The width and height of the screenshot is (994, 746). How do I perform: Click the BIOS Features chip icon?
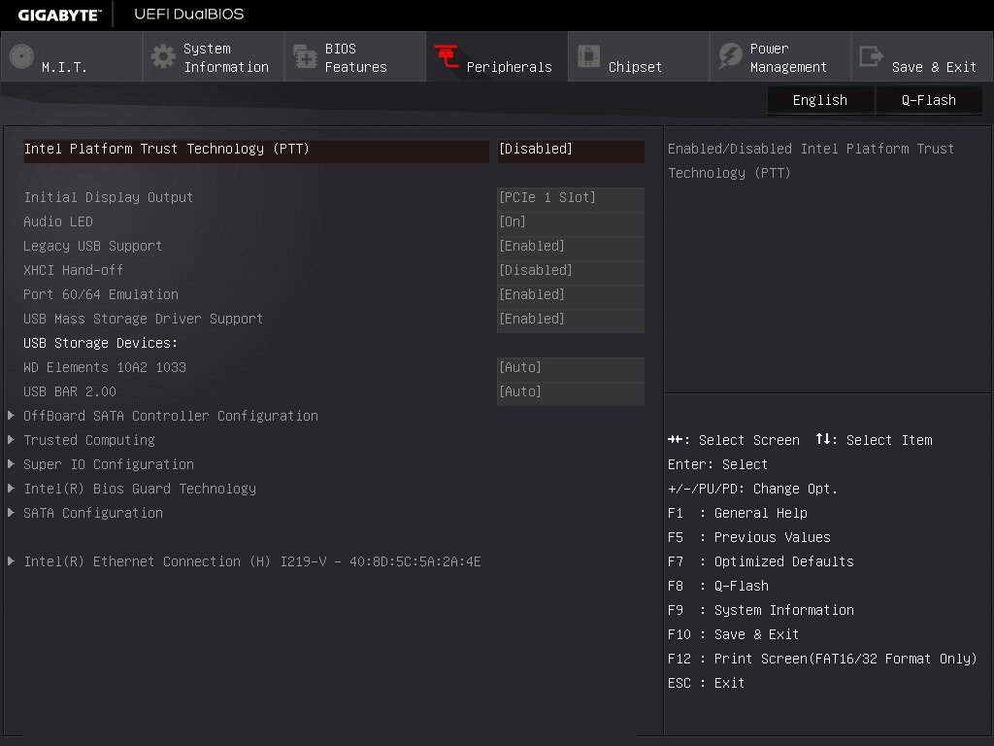(305, 56)
